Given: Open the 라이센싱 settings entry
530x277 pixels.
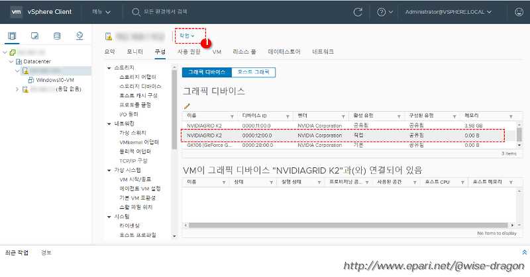Looking at the screenshot, I should (x=129, y=225).
